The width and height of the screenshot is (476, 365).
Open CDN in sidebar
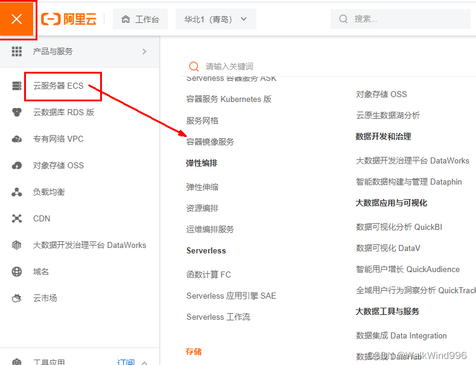click(42, 218)
